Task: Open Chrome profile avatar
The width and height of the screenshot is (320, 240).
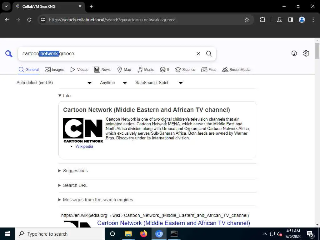Action: 302,20
